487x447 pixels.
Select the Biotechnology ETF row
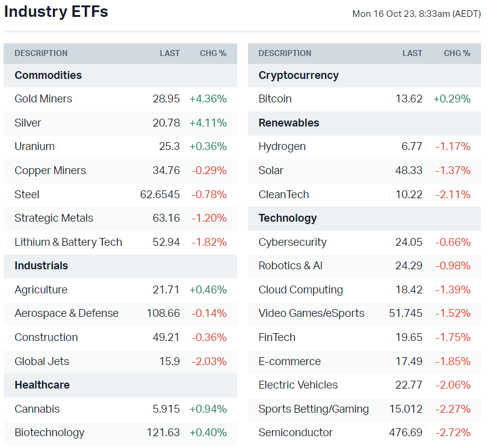click(49, 433)
